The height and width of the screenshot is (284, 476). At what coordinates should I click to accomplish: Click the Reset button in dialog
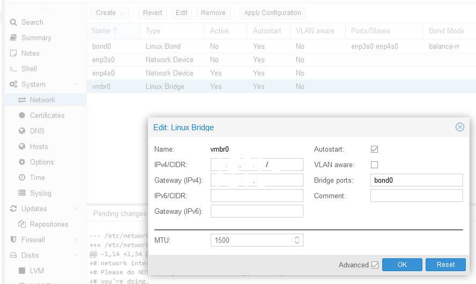click(x=445, y=265)
